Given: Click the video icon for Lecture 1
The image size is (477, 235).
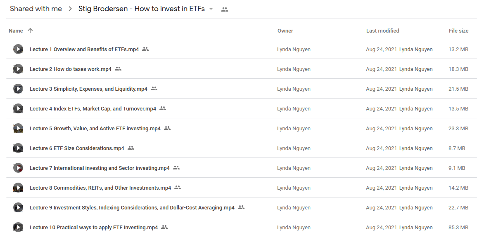Looking at the screenshot, I should point(18,49).
